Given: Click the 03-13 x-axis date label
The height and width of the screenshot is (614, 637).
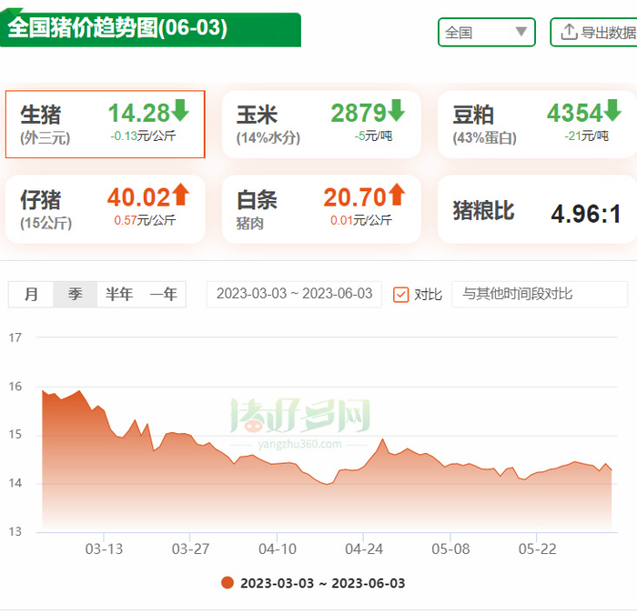Looking at the screenshot, I should pos(104,549).
